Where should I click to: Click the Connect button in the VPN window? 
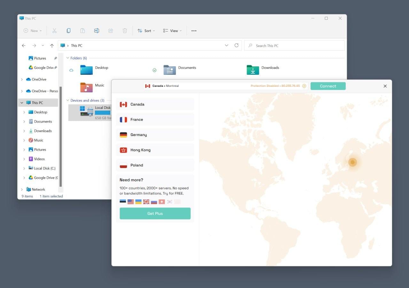[328, 86]
